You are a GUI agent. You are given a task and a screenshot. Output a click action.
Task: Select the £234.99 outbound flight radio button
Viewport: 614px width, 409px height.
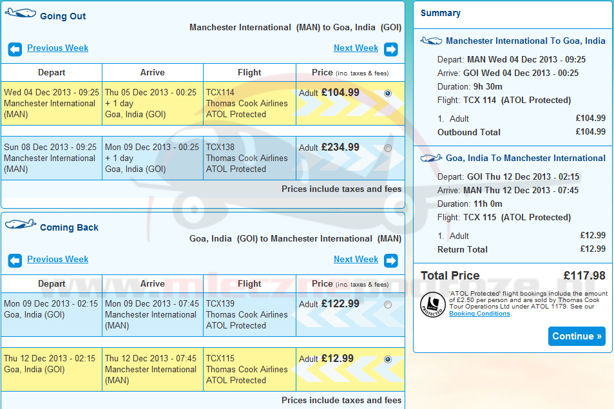[387, 148]
